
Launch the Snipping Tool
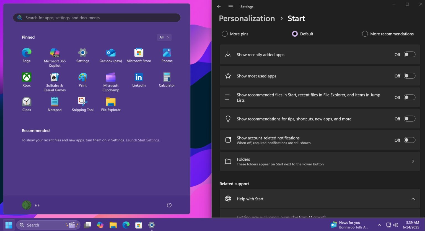82,102
